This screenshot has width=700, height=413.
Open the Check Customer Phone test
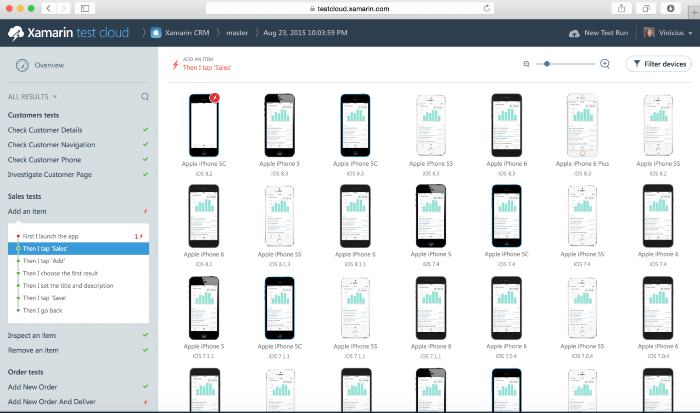[44, 160]
